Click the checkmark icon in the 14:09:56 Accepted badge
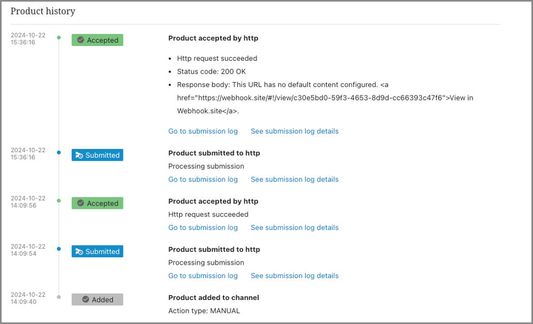The image size is (533, 324). point(81,203)
